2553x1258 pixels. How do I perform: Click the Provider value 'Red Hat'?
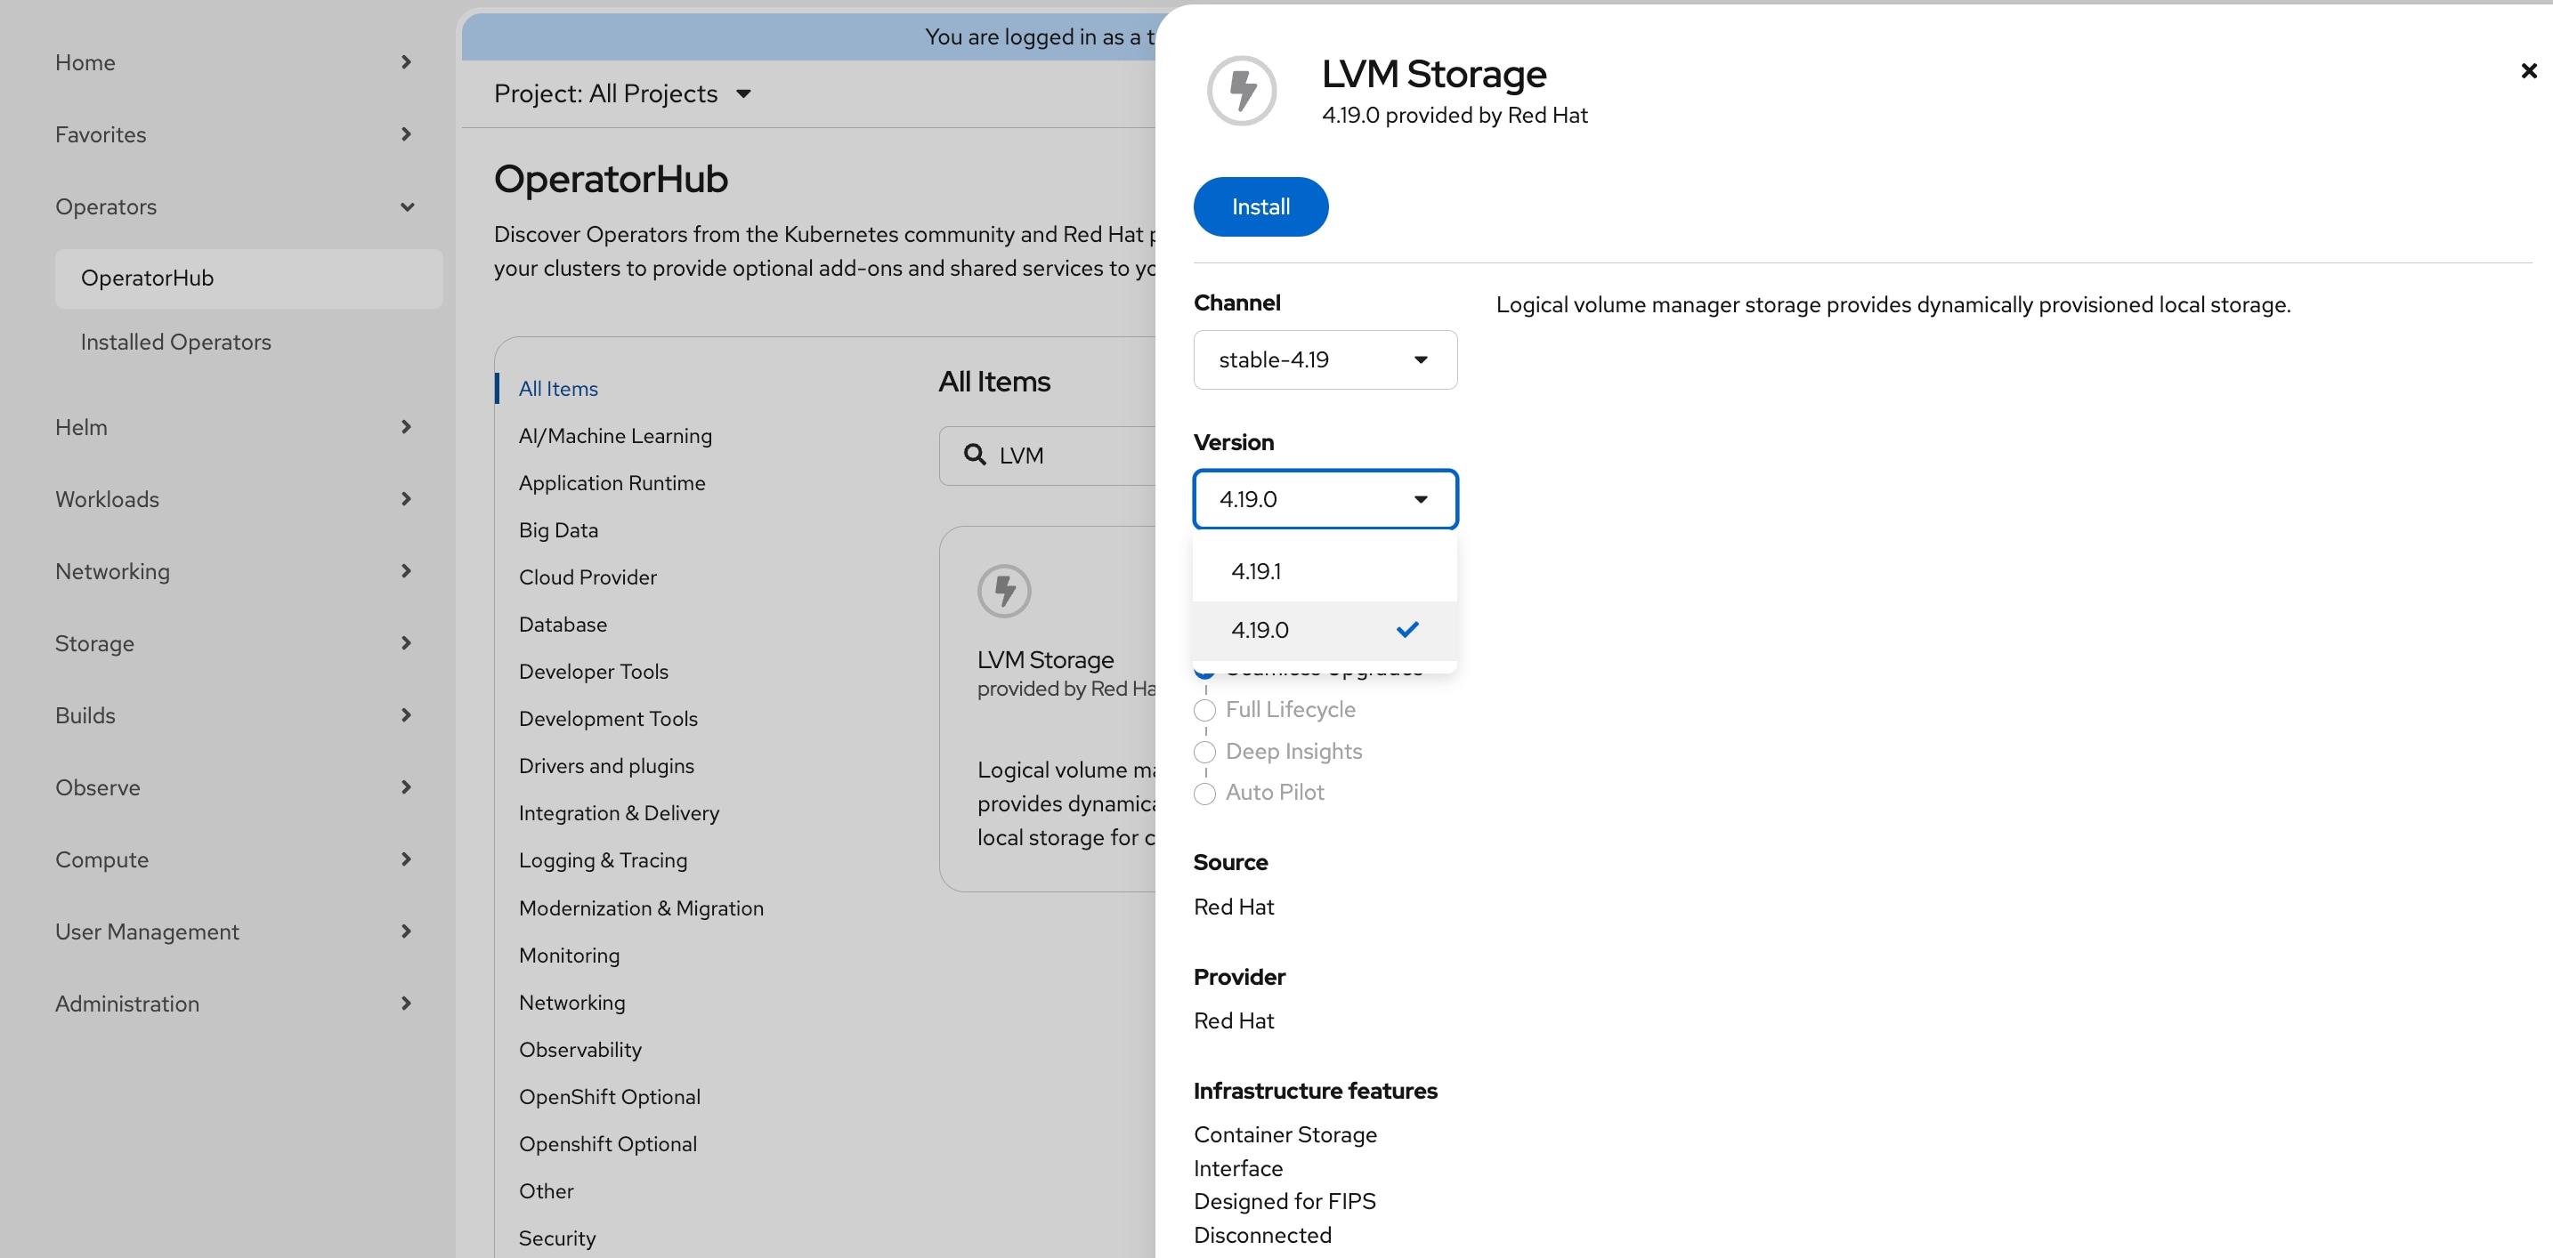tap(1234, 1021)
